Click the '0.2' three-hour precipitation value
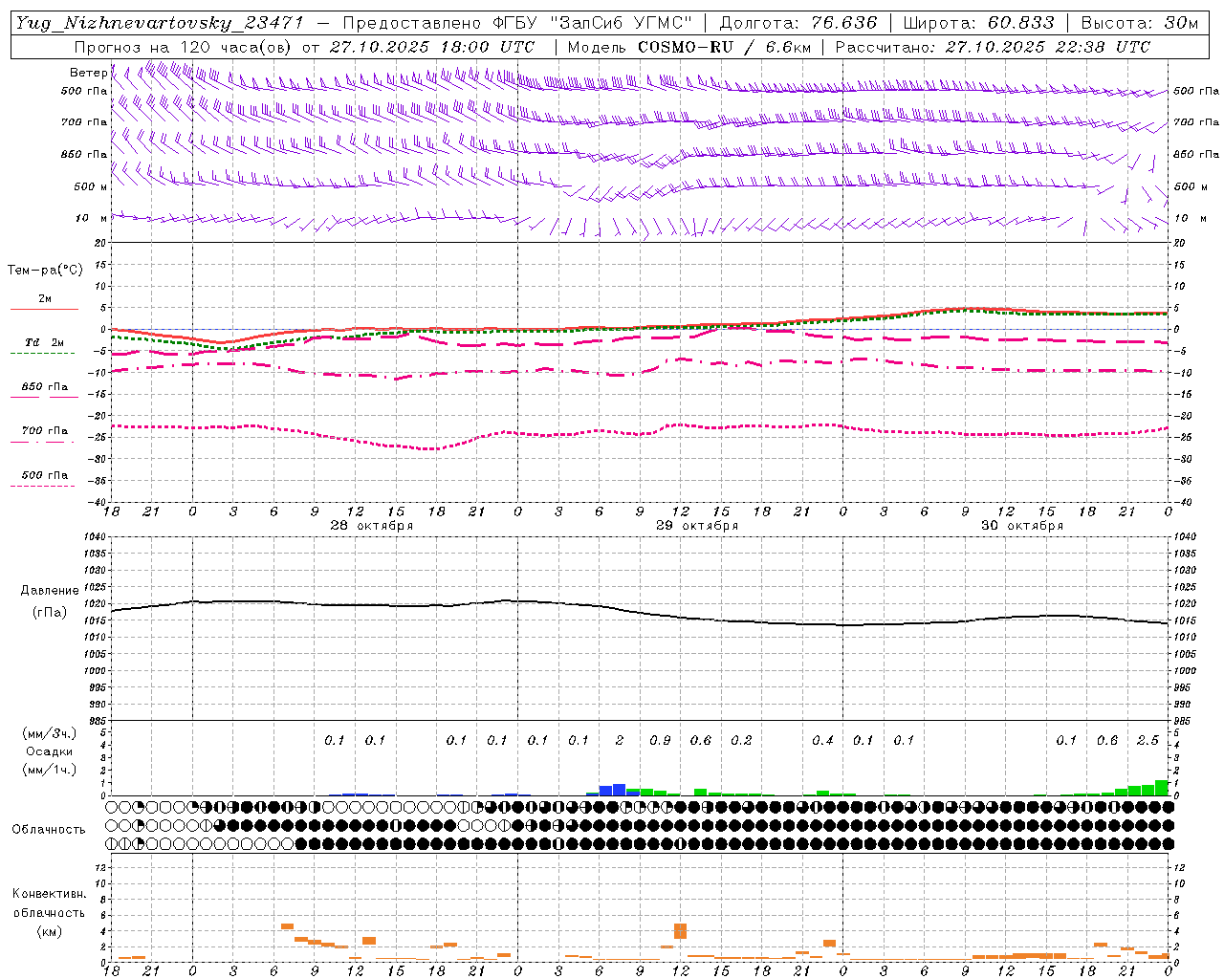This screenshot has width=1224, height=979. pyautogui.click(x=741, y=740)
